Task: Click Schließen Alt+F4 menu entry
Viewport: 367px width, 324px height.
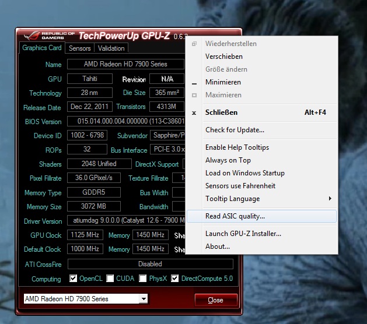Action: pyautogui.click(x=261, y=112)
